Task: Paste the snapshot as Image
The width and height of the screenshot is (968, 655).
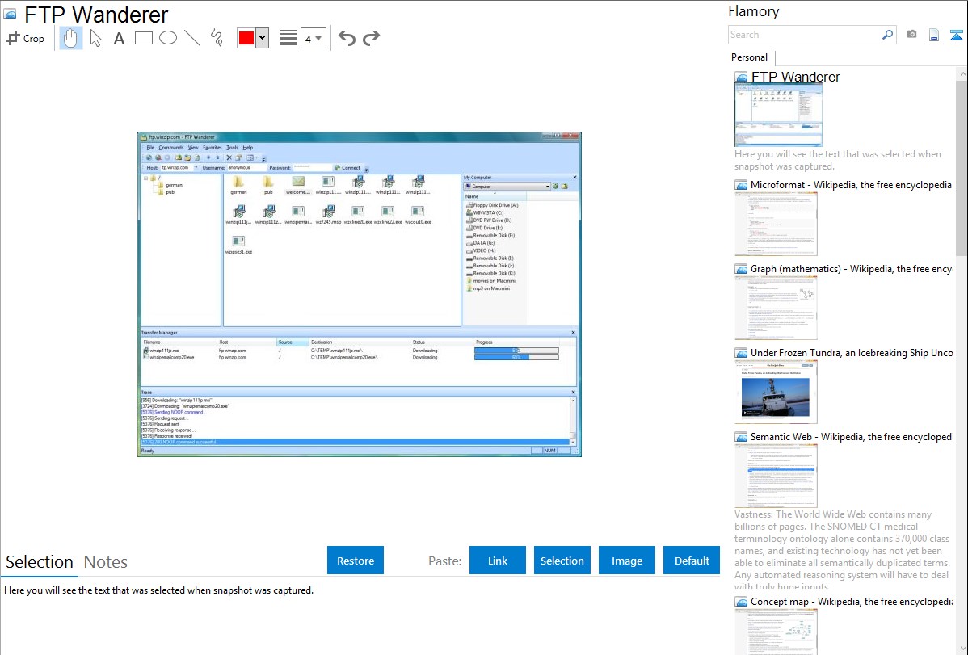Action: pyautogui.click(x=627, y=561)
